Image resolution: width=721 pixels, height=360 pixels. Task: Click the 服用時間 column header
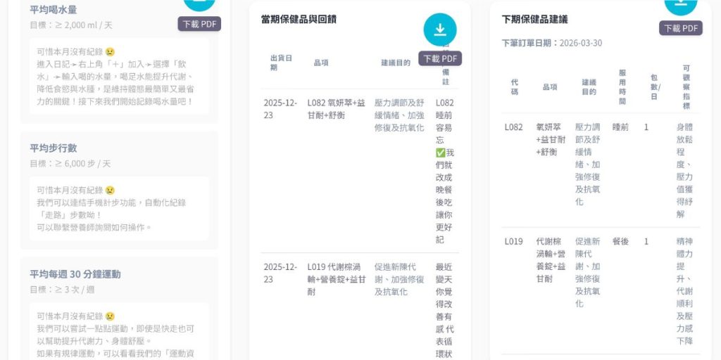[x=622, y=86]
